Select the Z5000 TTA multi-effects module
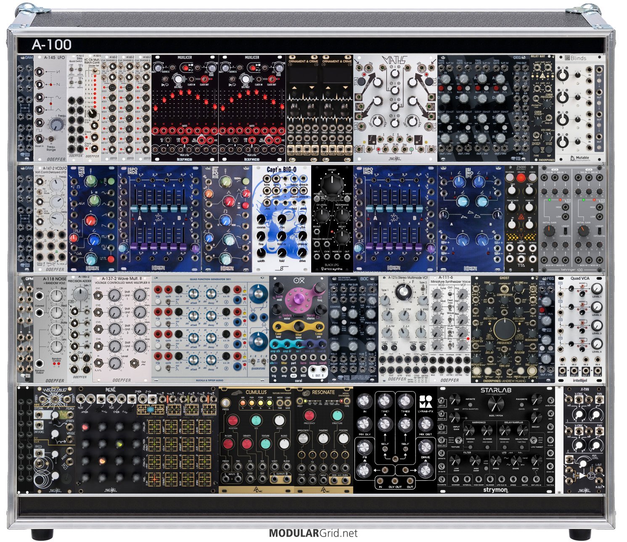The image size is (627, 542). pos(521,218)
